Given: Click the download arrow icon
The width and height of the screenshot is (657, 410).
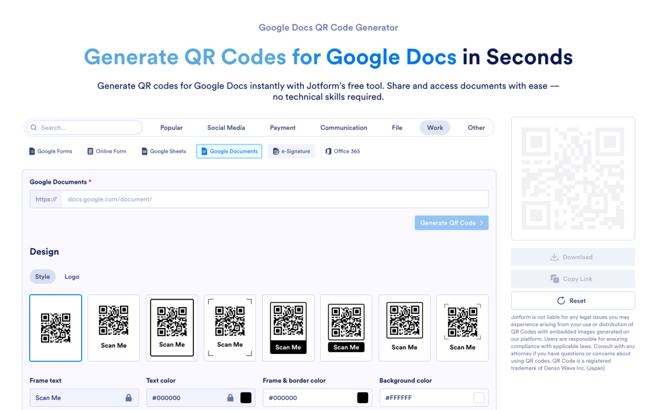Looking at the screenshot, I should [554, 257].
